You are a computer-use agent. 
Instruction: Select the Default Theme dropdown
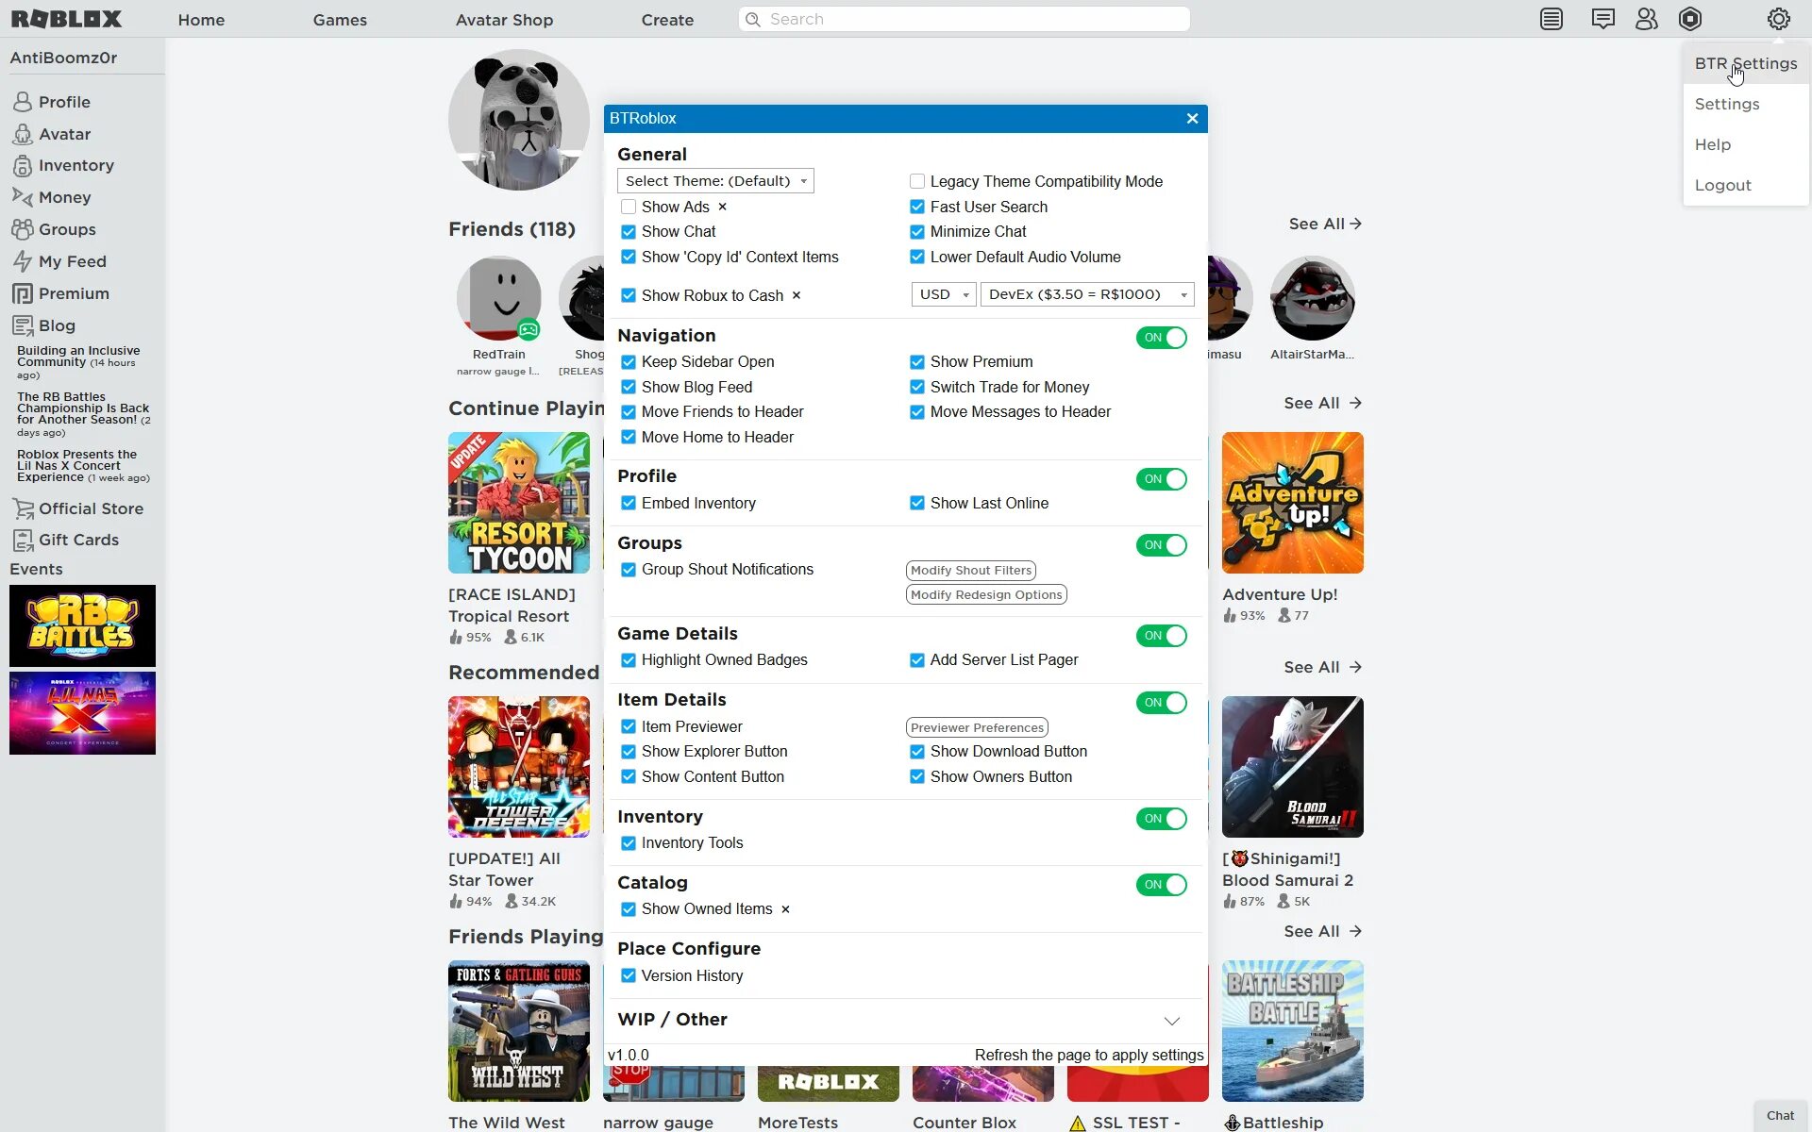pos(714,181)
